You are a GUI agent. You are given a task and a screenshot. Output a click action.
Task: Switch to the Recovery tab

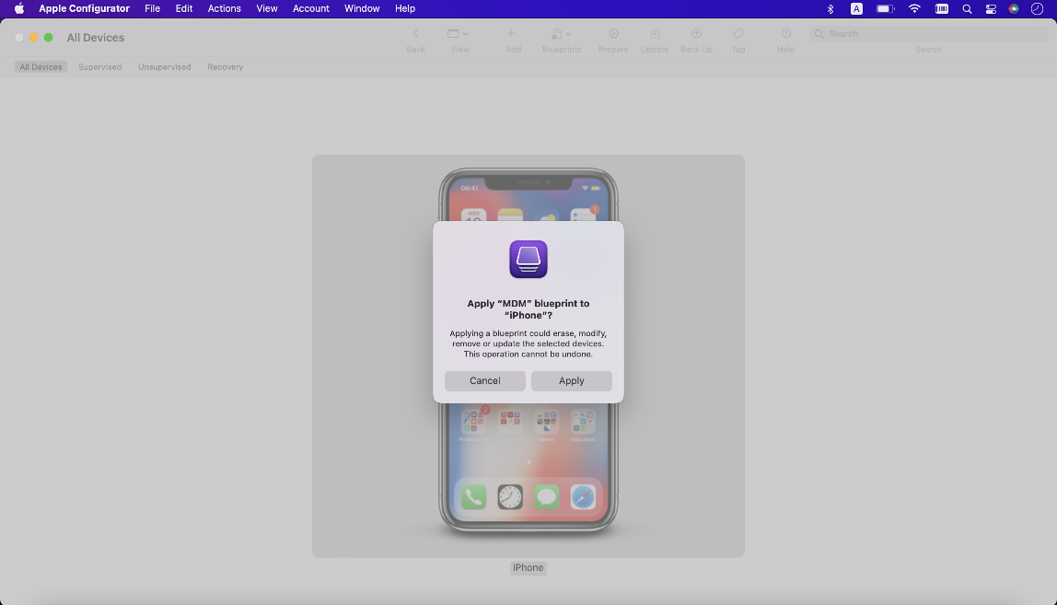point(226,67)
